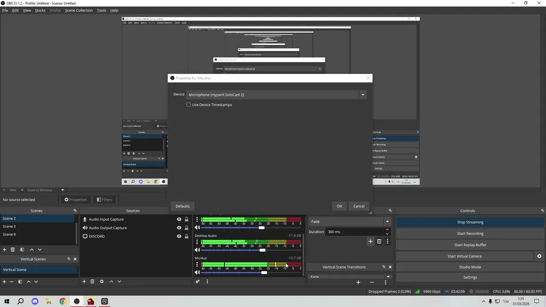546x307 pixels.
Task: Click Stop Streaming button
Action: point(470,222)
